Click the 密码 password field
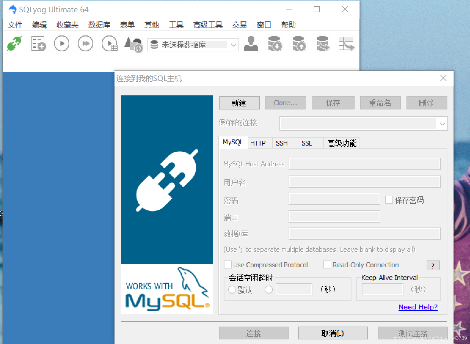The width and height of the screenshot is (470, 344). pos(334,199)
